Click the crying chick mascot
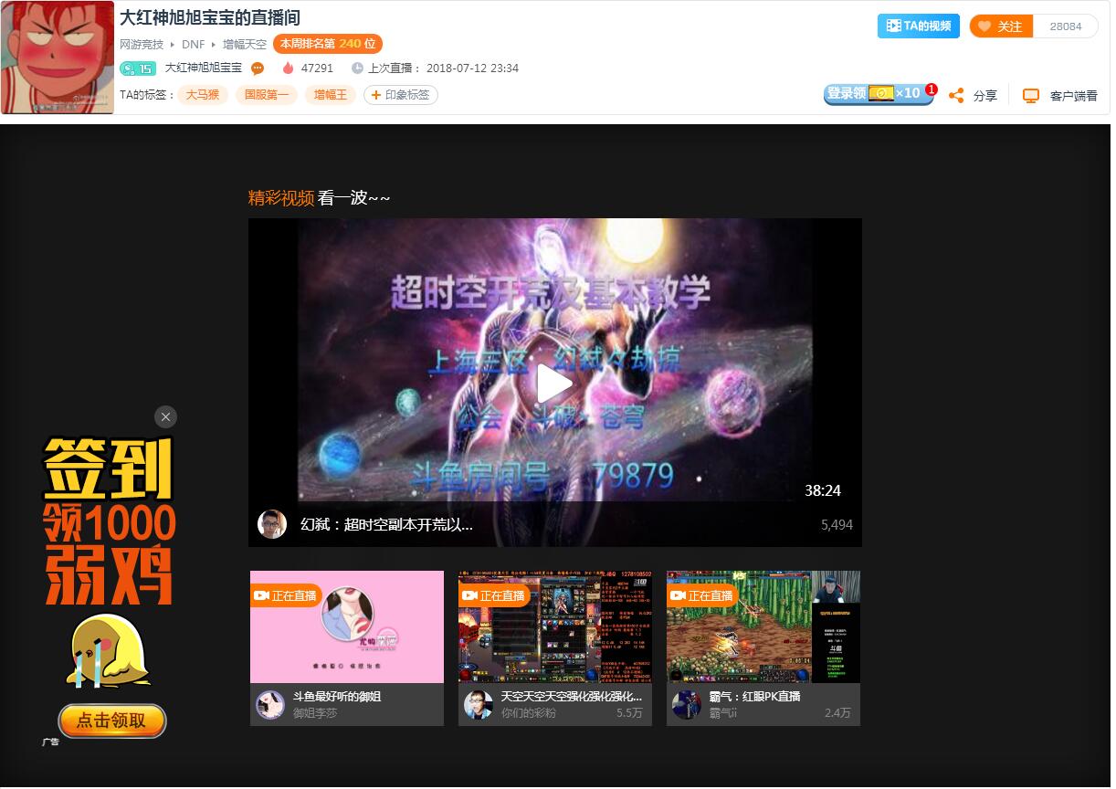 click(108, 649)
